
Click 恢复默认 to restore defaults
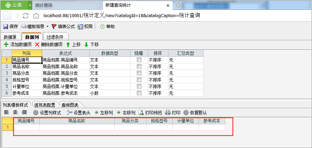click(x=195, y=113)
